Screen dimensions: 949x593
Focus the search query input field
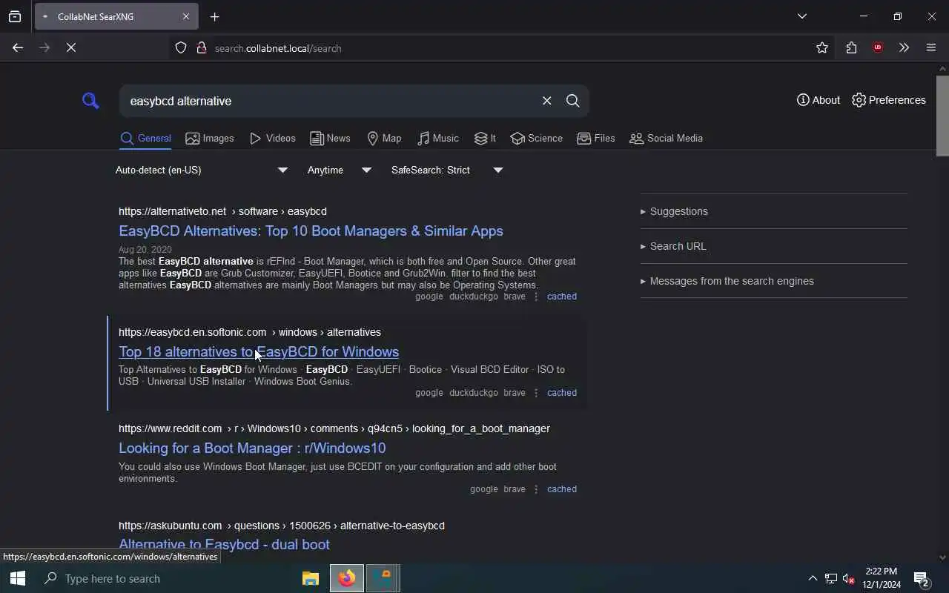point(330,101)
